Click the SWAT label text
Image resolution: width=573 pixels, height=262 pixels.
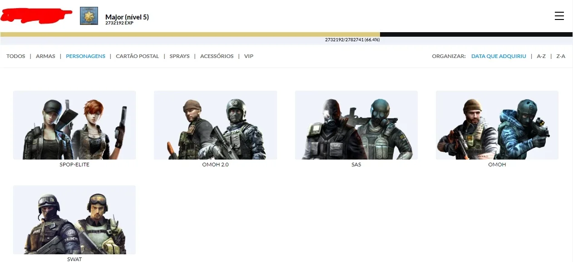coord(74,259)
